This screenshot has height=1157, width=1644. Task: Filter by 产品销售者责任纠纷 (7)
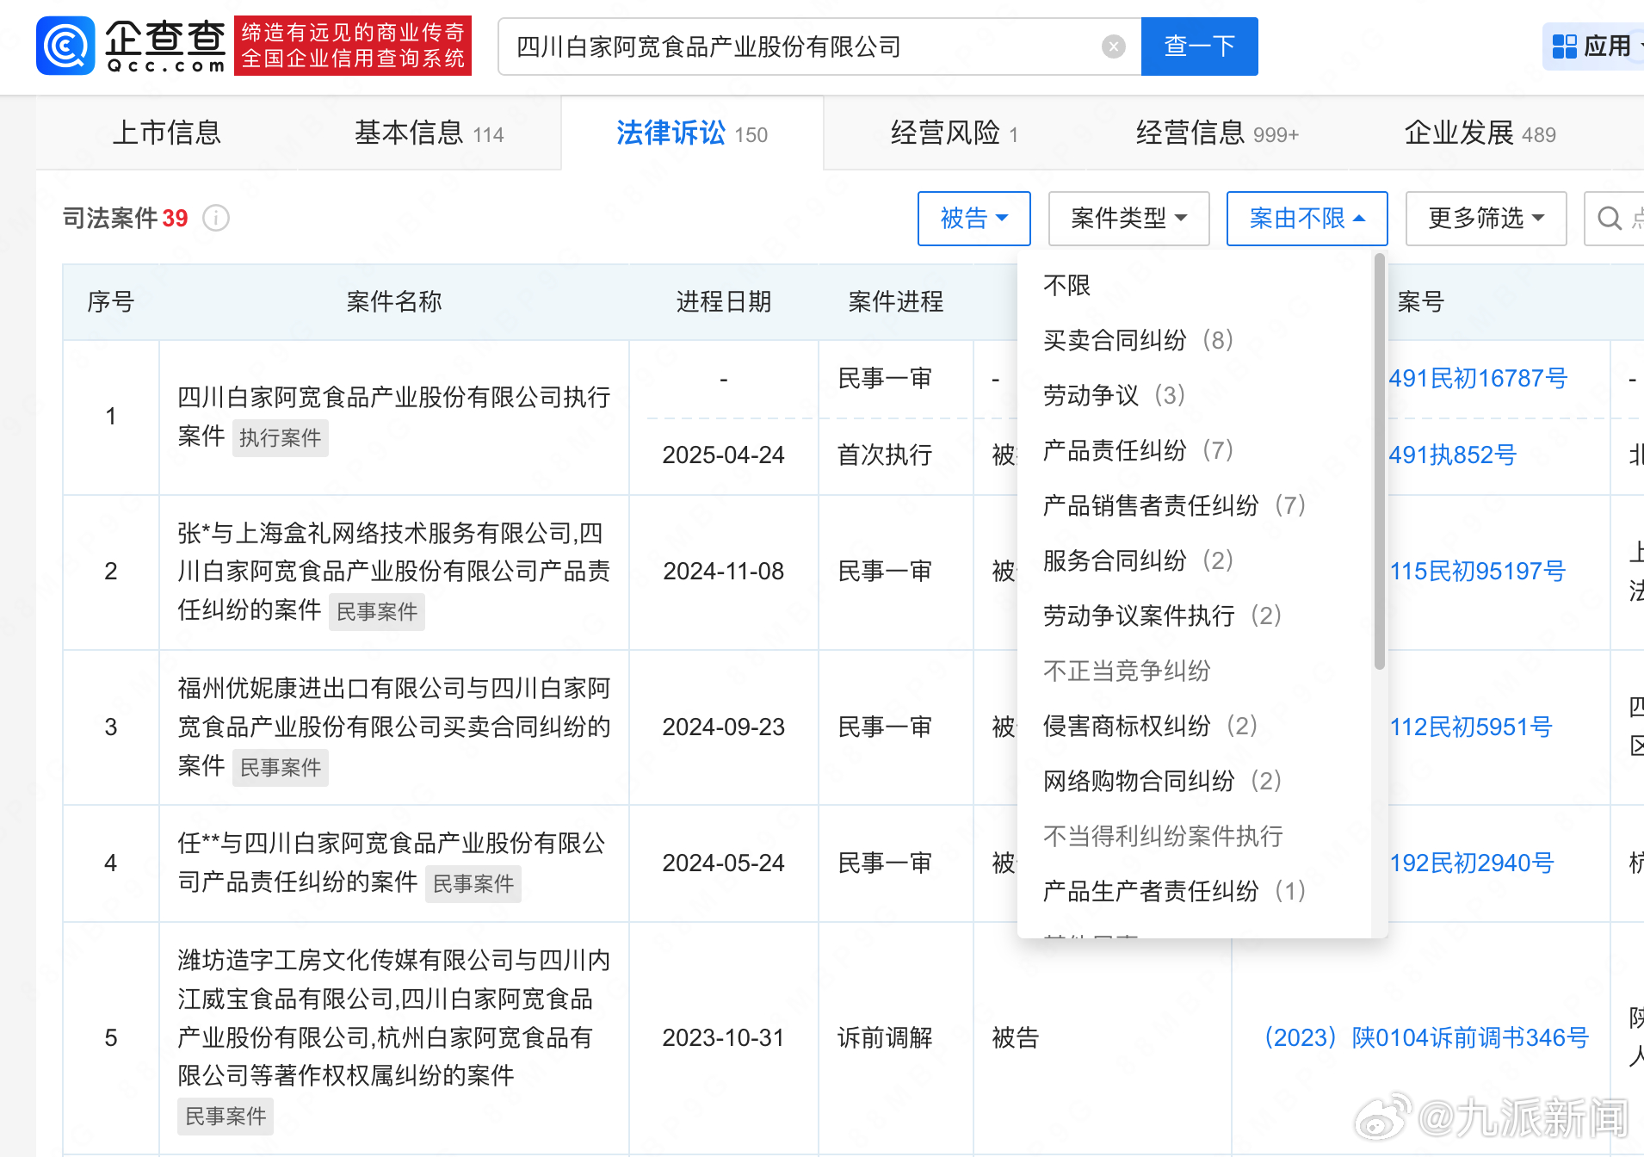click(x=1174, y=505)
